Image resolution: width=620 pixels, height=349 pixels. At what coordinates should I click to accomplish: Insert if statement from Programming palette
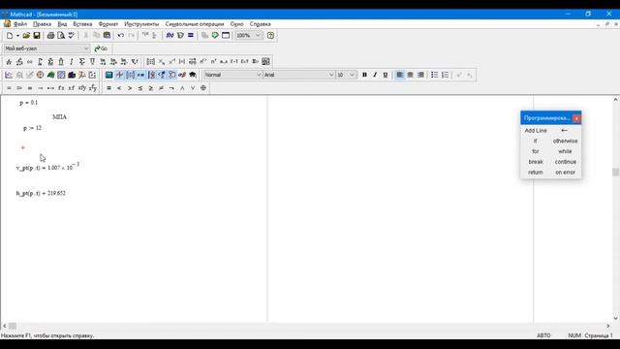tap(536, 141)
